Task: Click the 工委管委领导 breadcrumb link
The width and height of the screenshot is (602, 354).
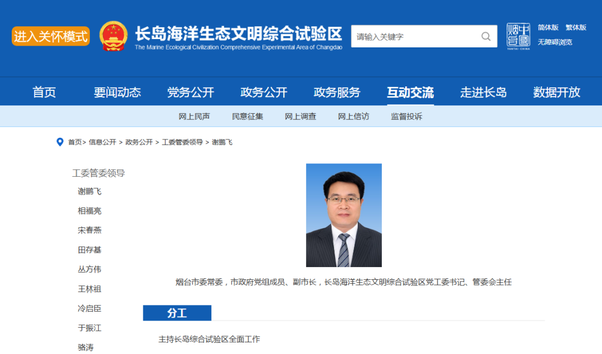Action: (x=182, y=142)
